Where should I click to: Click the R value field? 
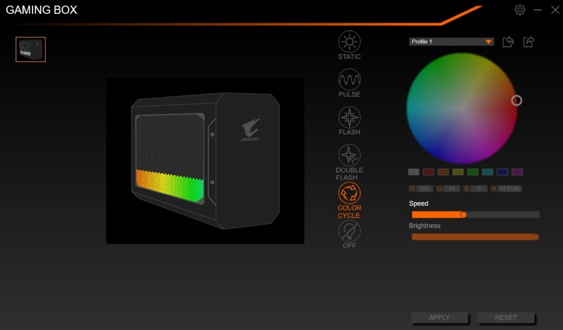[x=424, y=189]
